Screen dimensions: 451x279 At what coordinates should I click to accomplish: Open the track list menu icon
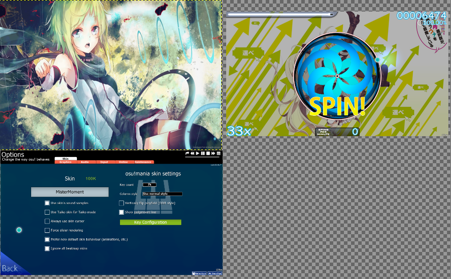tap(219, 153)
